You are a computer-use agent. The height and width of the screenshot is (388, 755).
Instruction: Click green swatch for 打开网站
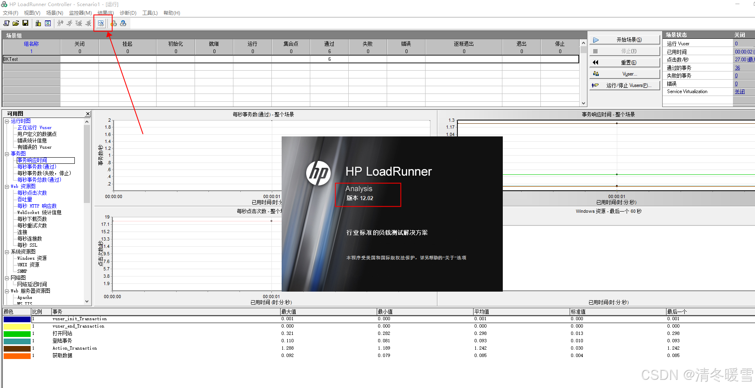(17, 334)
